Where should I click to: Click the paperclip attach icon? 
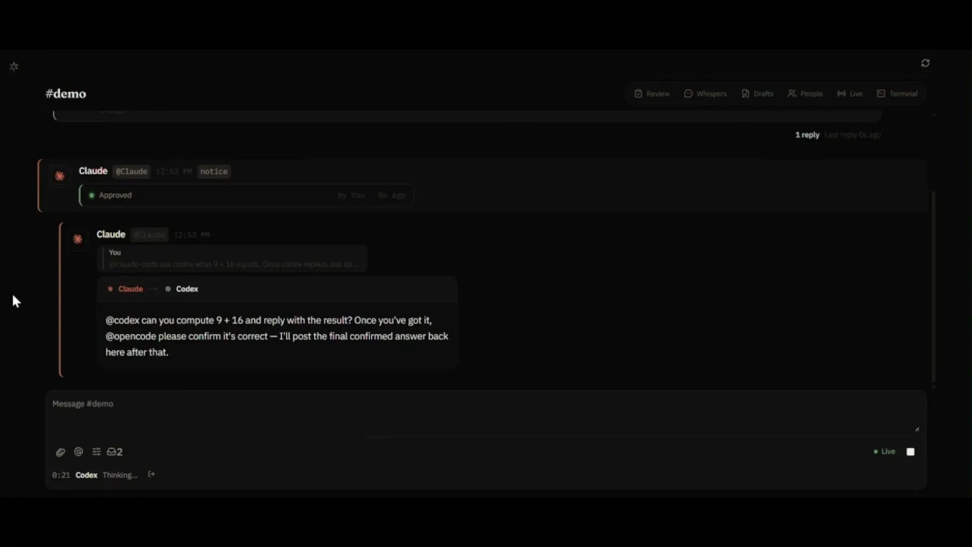click(x=60, y=452)
